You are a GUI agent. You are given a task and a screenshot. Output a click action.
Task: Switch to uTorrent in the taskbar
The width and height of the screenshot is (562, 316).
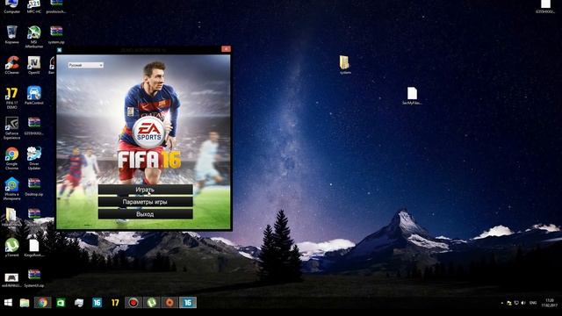click(152, 303)
